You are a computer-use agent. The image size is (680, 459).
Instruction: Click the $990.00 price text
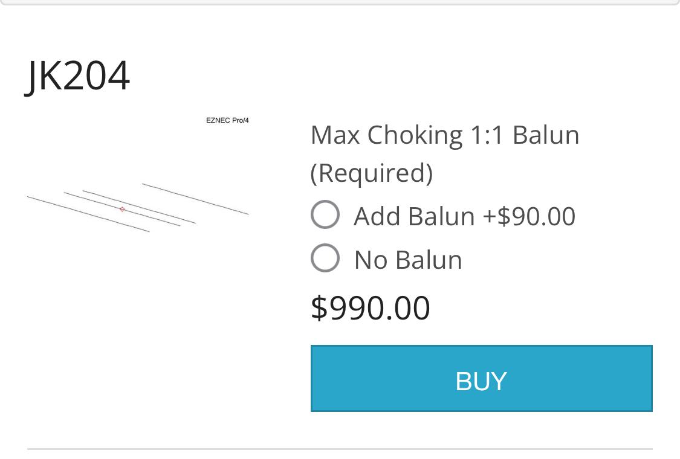point(371,308)
